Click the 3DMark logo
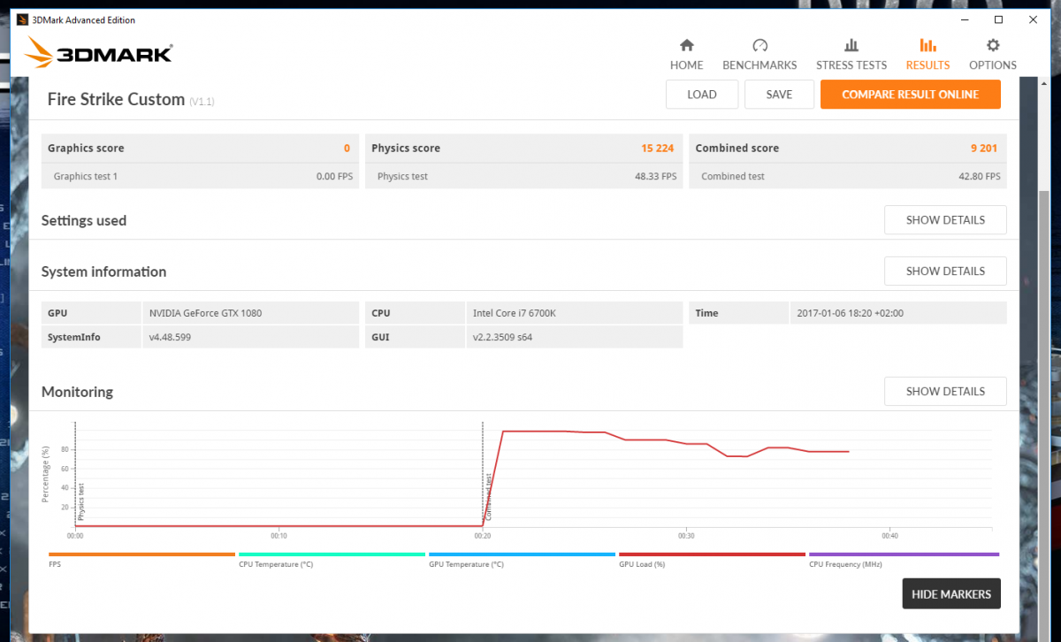Image resolution: width=1061 pixels, height=642 pixels. (x=99, y=53)
